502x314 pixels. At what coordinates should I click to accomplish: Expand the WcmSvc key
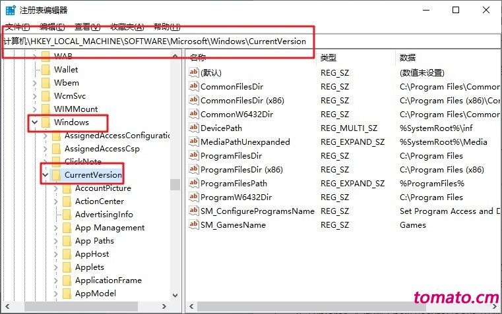[x=34, y=96]
